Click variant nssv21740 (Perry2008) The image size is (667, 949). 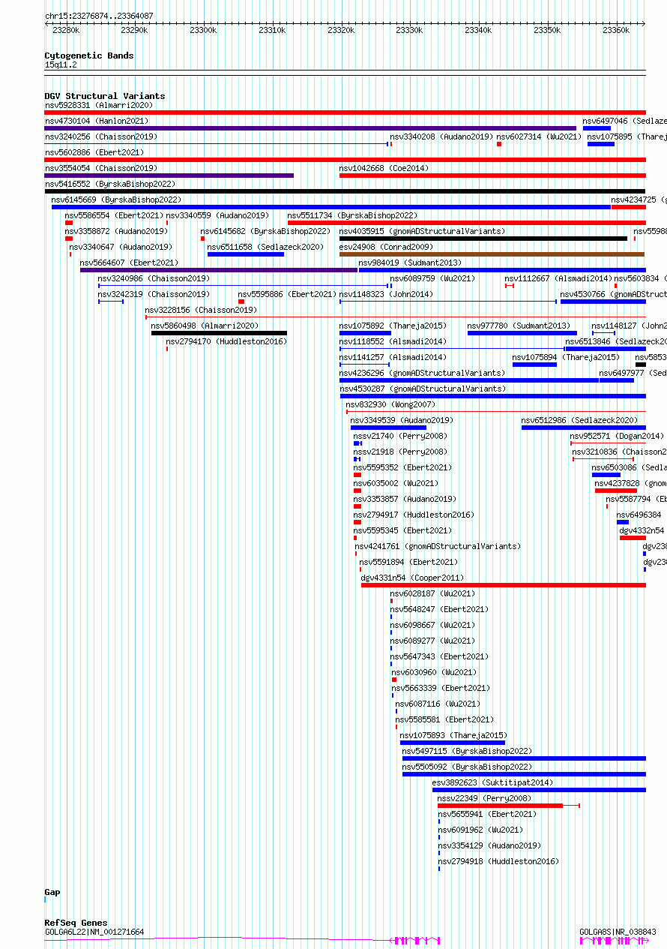pyautogui.click(x=400, y=436)
